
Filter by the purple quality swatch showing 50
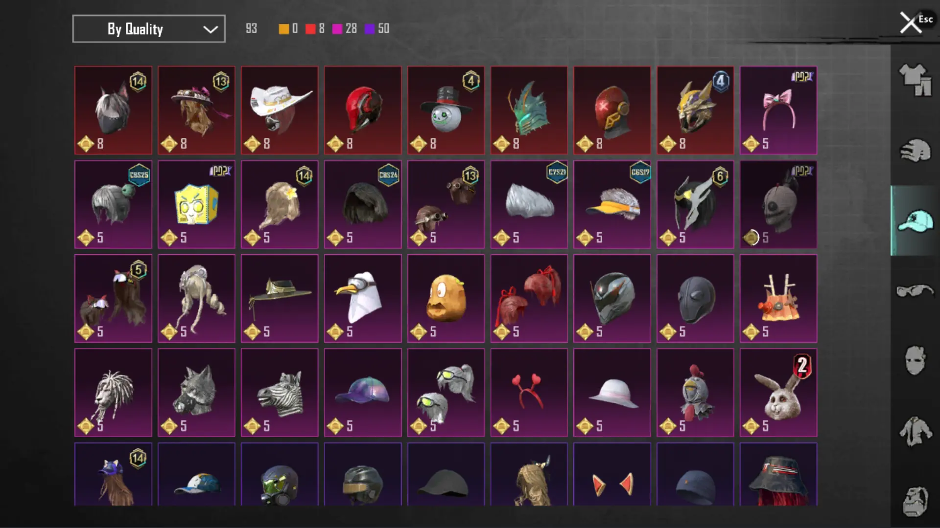click(x=370, y=29)
